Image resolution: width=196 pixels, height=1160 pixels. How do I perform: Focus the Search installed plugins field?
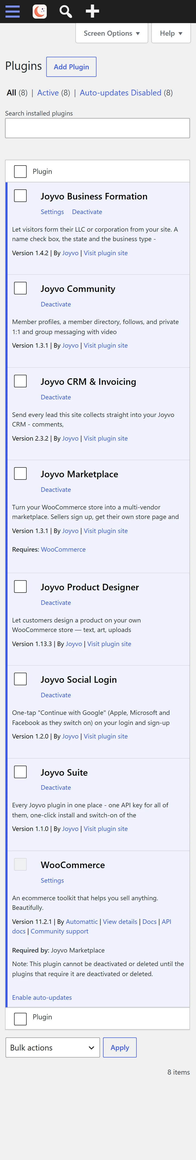pos(97,128)
